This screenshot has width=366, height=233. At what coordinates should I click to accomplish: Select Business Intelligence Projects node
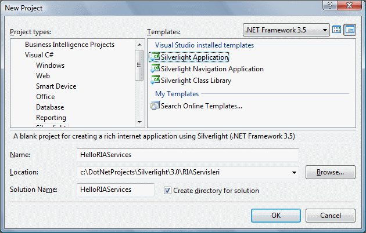click(69, 45)
